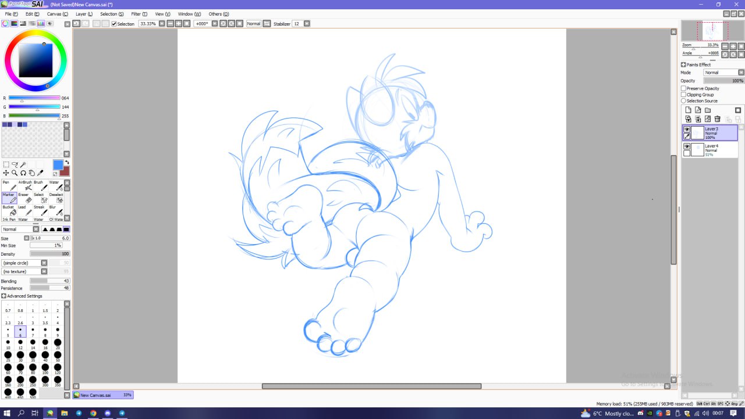745x419 pixels.
Task: Delete layer using trash icon
Action: (717, 119)
